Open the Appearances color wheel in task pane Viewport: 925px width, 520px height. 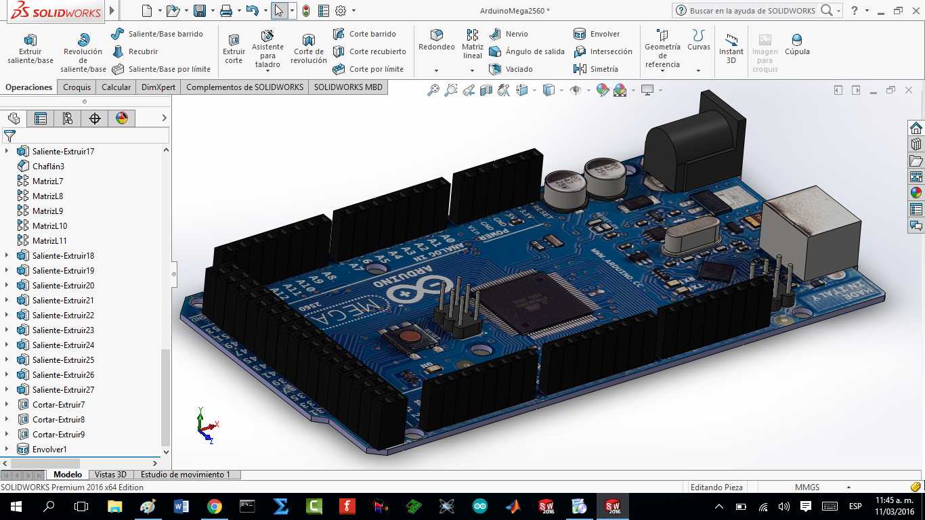(x=916, y=192)
